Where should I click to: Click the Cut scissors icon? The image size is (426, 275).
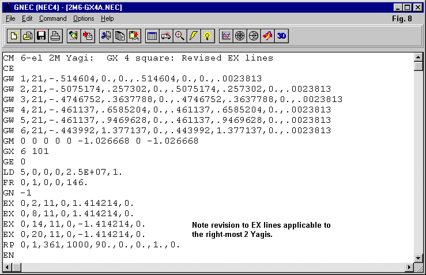point(105,36)
